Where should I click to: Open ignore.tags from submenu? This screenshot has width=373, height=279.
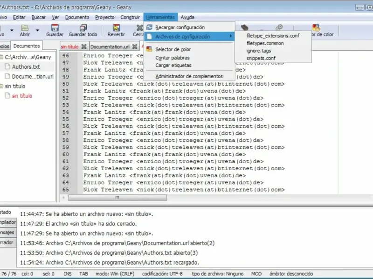273,51
